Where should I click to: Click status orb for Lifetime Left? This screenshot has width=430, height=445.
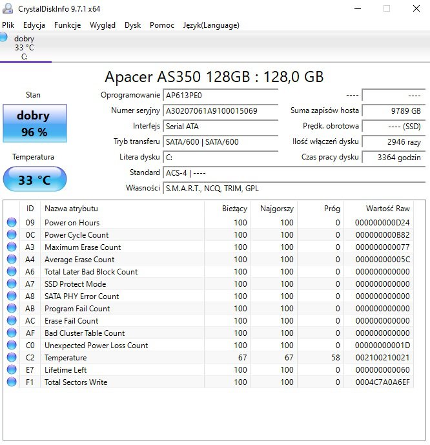pos(12,369)
